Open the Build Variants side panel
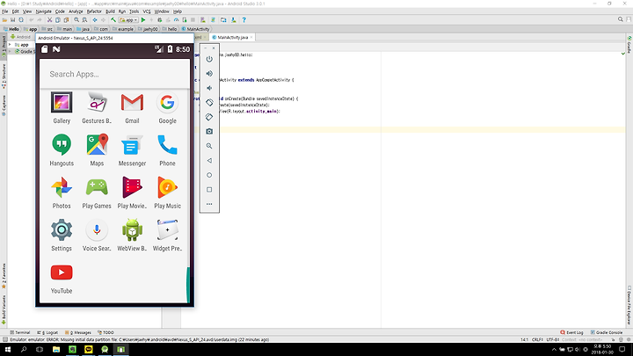Image resolution: width=633 pixels, height=356 pixels. point(4,309)
